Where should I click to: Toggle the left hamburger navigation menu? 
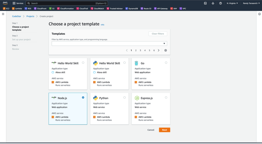tap(3, 14)
